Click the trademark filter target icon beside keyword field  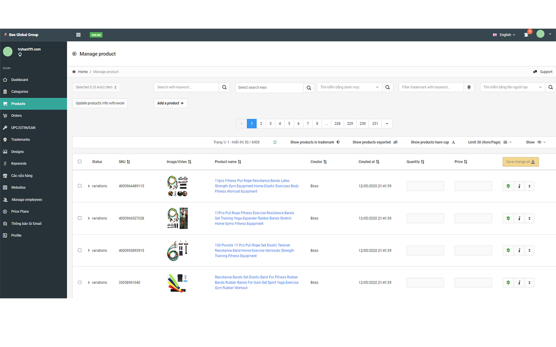(x=469, y=87)
